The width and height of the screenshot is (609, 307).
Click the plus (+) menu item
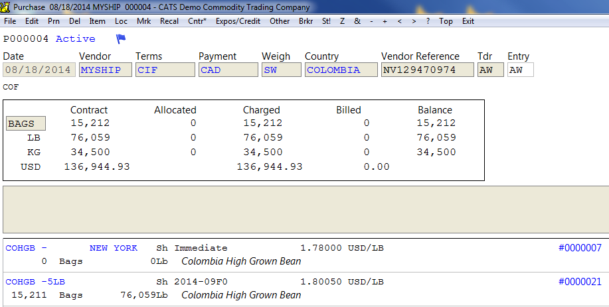tap(385, 21)
